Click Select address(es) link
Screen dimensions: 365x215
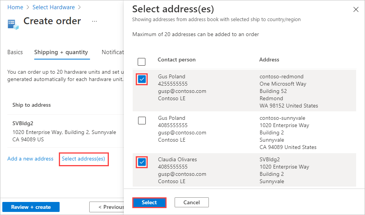click(83, 159)
